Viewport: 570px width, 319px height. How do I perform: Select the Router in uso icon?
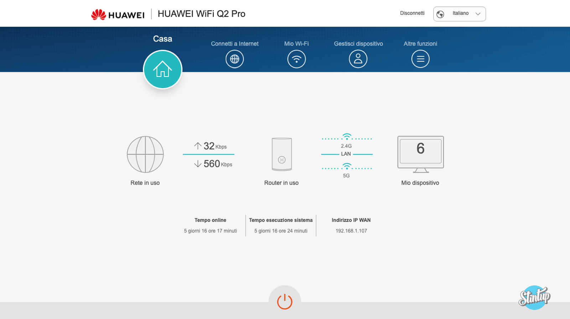point(281,155)
